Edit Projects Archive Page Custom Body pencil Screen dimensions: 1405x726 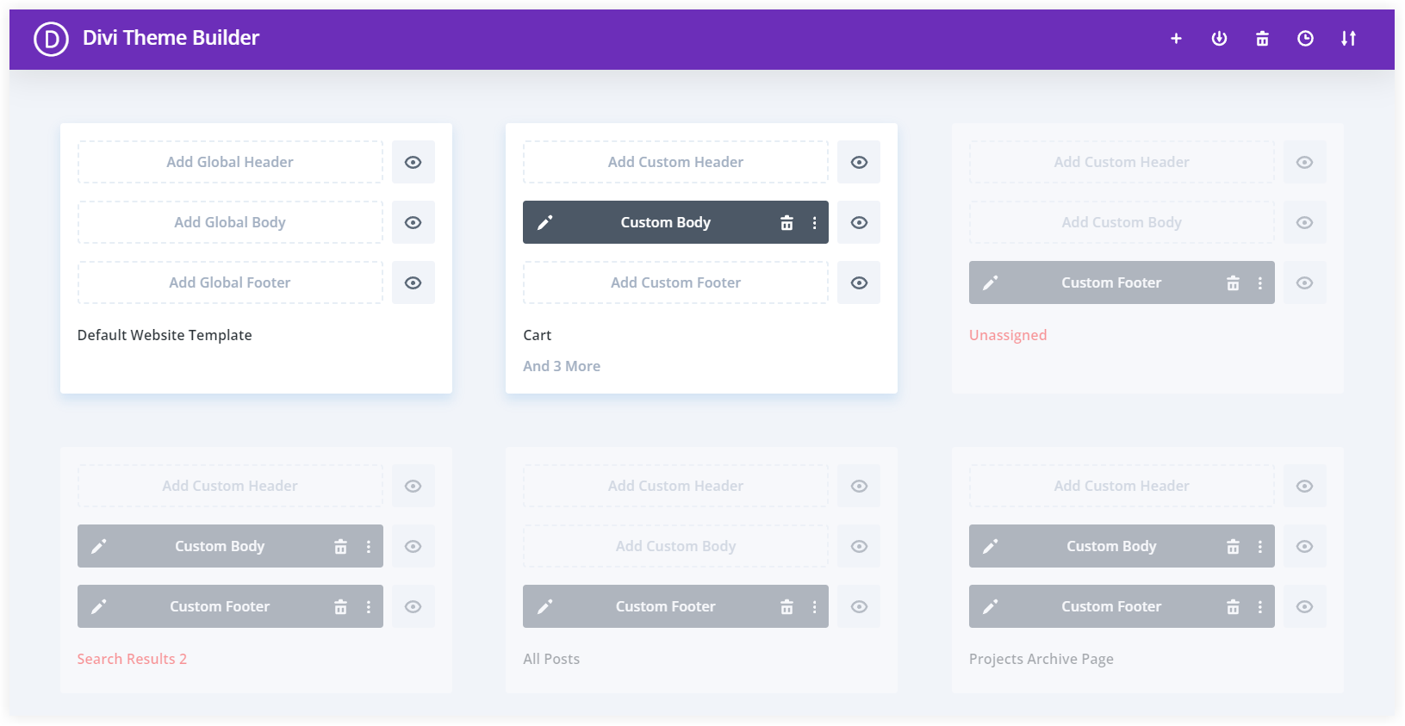click(x=991, y=547)
